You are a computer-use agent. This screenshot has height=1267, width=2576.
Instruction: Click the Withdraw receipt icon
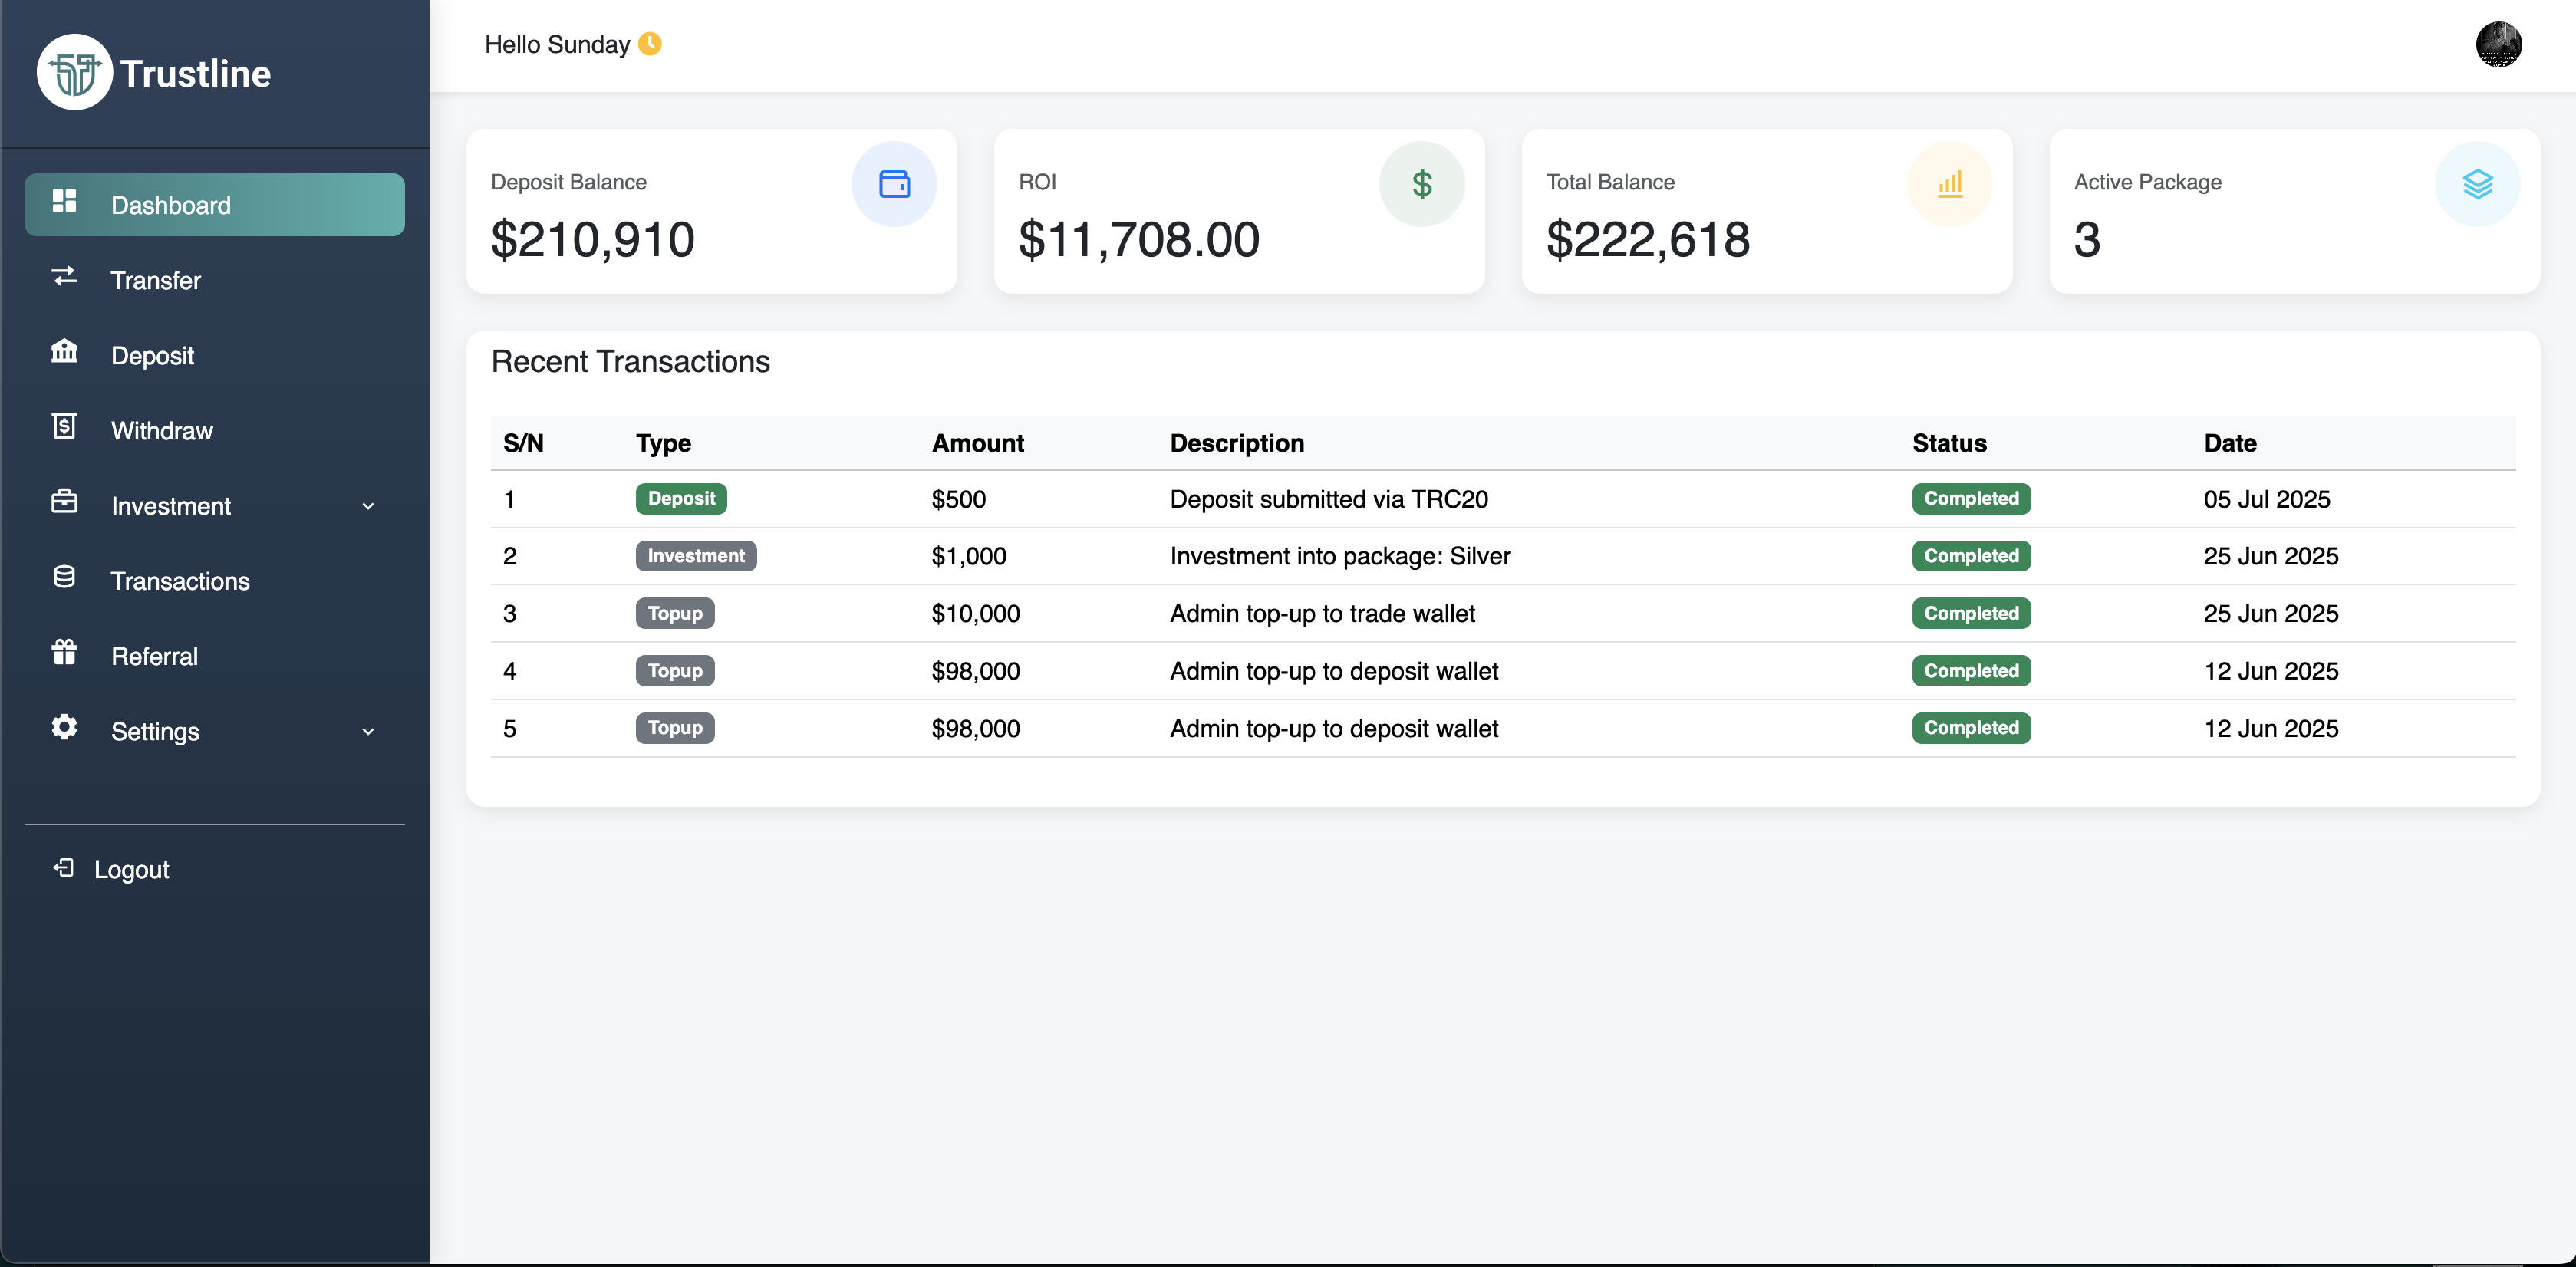[64, 427]
